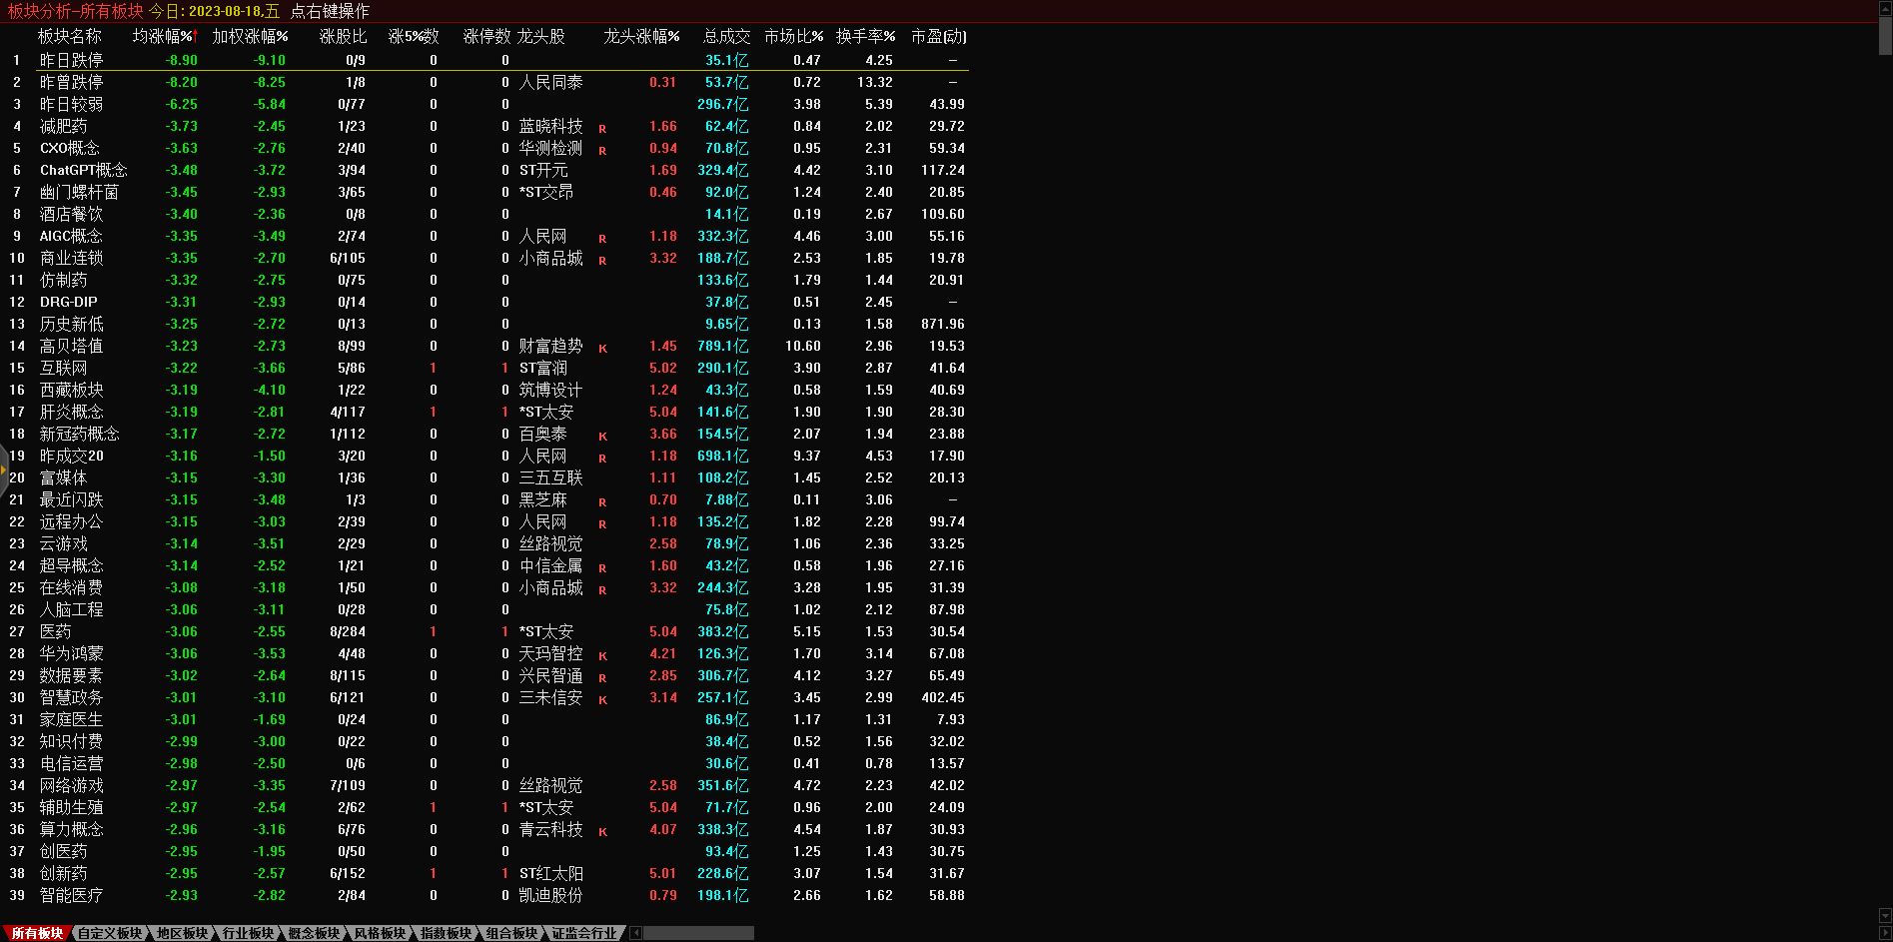This screenshot has width=1893, height=942.
Task: Sort by 加权涨幅% column header
Action: [250, 36]
